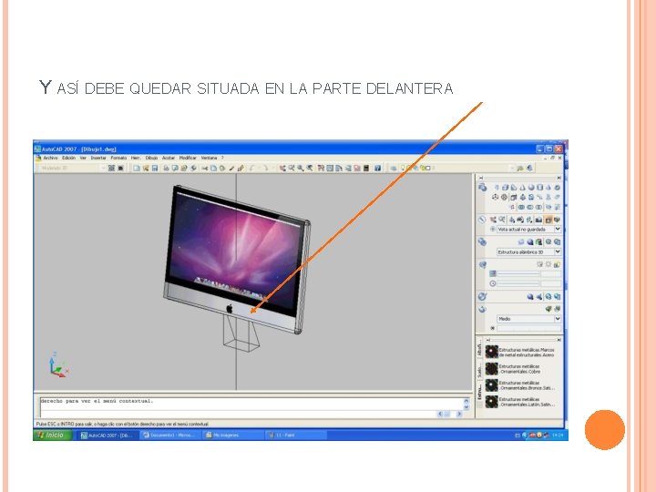Image resolution: width=656 pixels, height=492 pixels.
Task: Switch to the 'Suelo...' tool palette tab
Action: [479, 370]
